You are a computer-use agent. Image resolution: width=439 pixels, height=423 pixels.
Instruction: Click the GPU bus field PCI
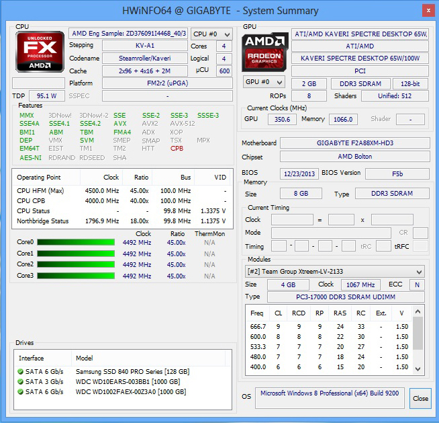pyautogui.click(x=360, y=71)
